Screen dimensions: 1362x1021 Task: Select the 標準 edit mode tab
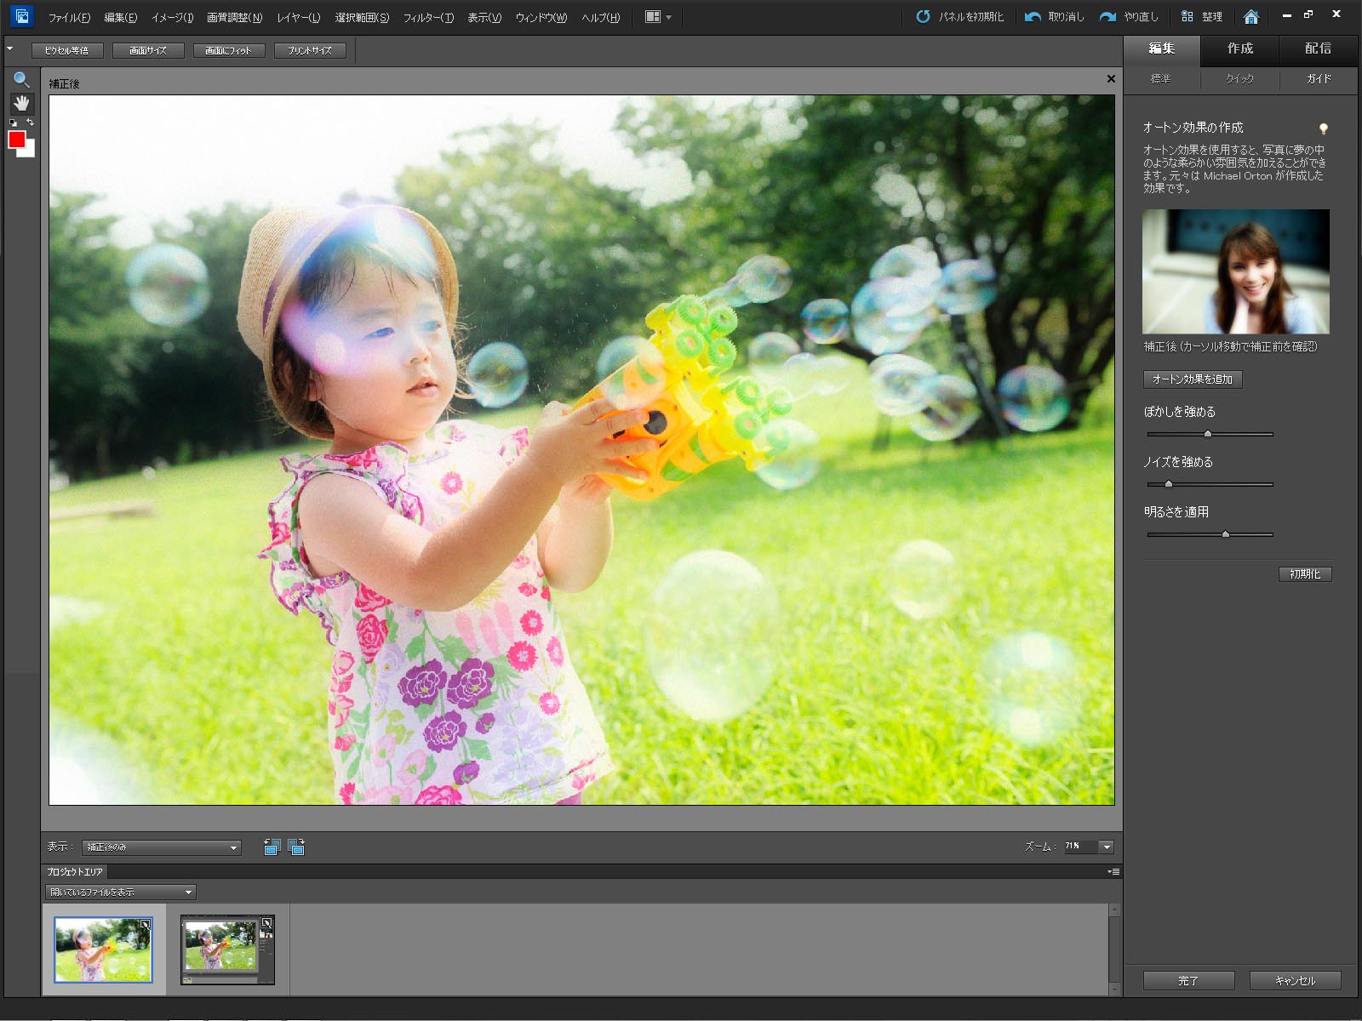click(1161, 79)
